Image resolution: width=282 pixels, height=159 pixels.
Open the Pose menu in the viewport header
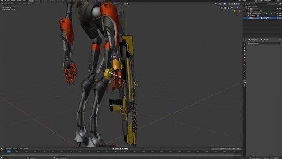[x=29, y=4]
